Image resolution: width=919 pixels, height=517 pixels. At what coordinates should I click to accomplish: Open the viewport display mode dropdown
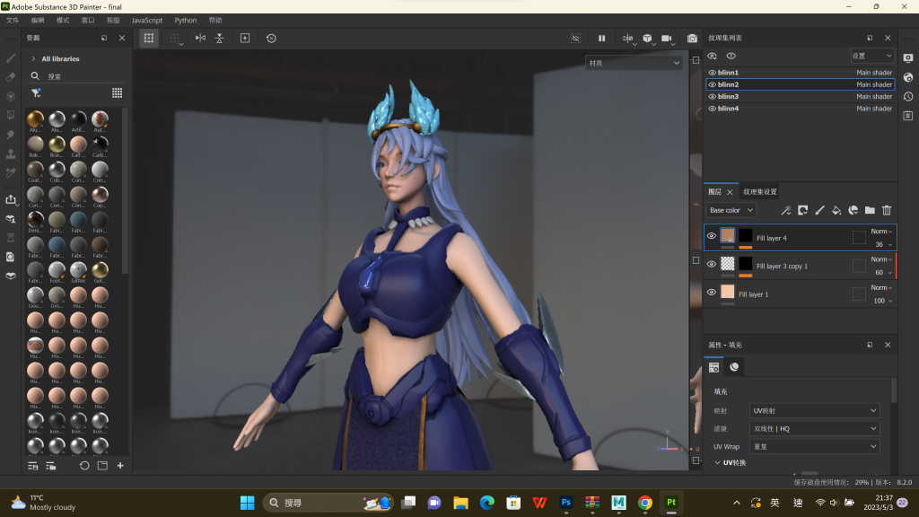click(x=635, y=63)
